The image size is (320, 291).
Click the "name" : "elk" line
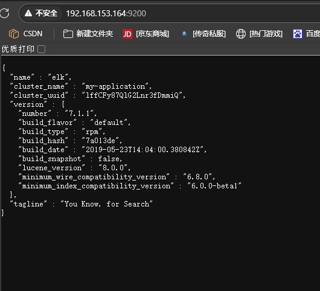tap(40, 77)
